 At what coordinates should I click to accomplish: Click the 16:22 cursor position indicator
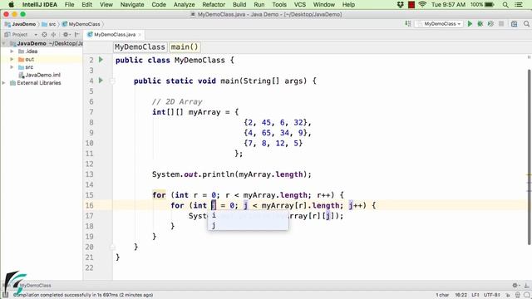click(461, 295)
